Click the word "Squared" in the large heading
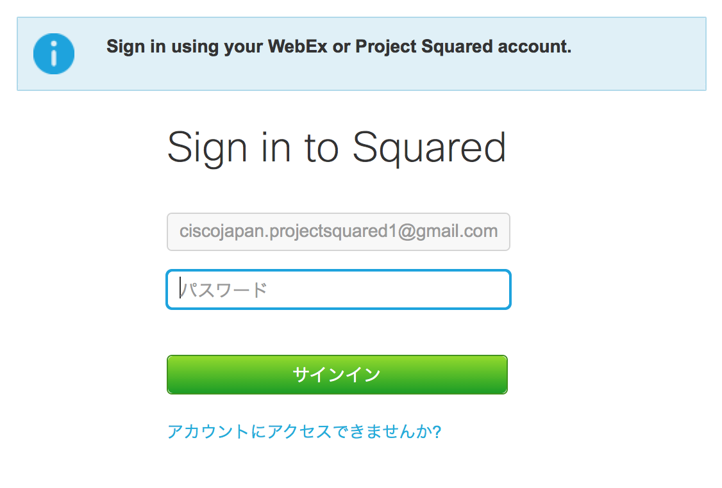Viewport: 722px width, 488px height. [429, 147]
